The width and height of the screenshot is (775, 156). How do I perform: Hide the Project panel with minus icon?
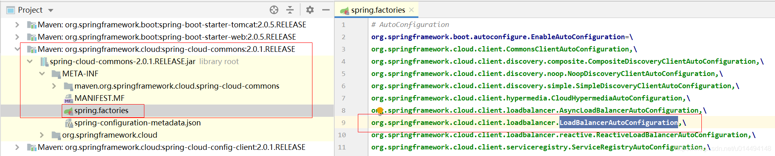click(x=326, y=10)
